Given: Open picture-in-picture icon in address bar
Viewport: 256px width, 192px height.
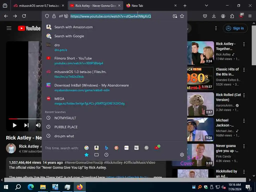Looking at the screenshot, I should pos(175,16).
